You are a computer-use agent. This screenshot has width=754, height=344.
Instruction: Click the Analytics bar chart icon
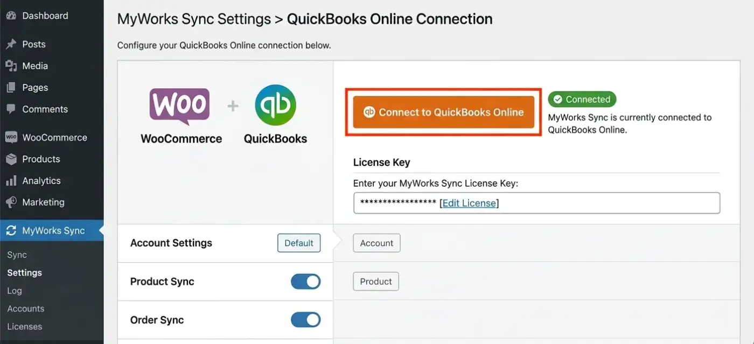pos(11,180)
